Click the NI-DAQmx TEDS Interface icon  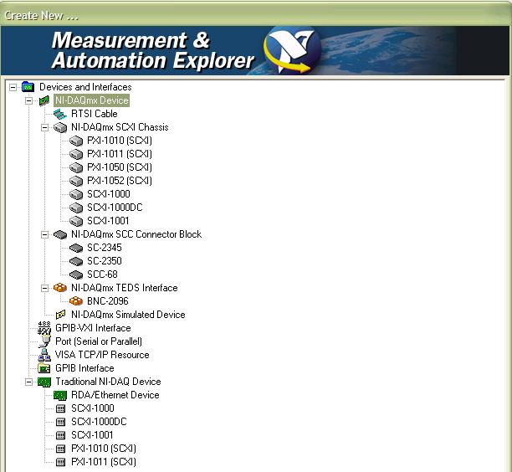(60, 288)
